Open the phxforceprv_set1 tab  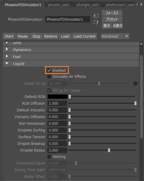[x=119, y=5]
